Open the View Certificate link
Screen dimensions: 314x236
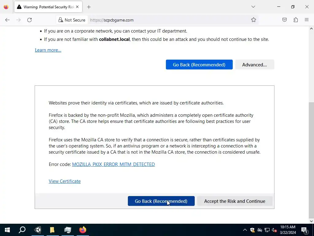(65, 181)
